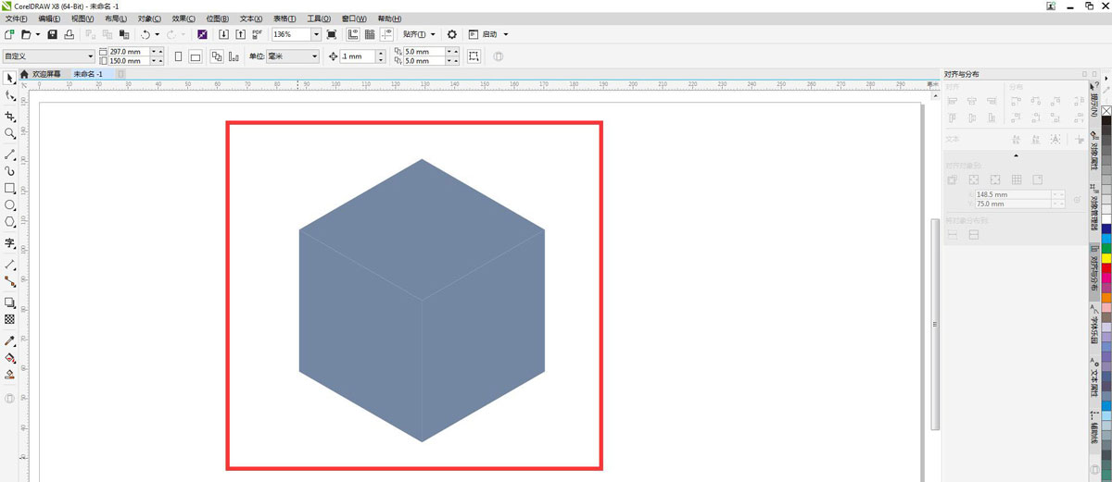Pick the Polygon tool

(10, 222)
